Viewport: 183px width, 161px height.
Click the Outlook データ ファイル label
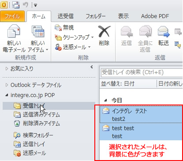point(36,85)
